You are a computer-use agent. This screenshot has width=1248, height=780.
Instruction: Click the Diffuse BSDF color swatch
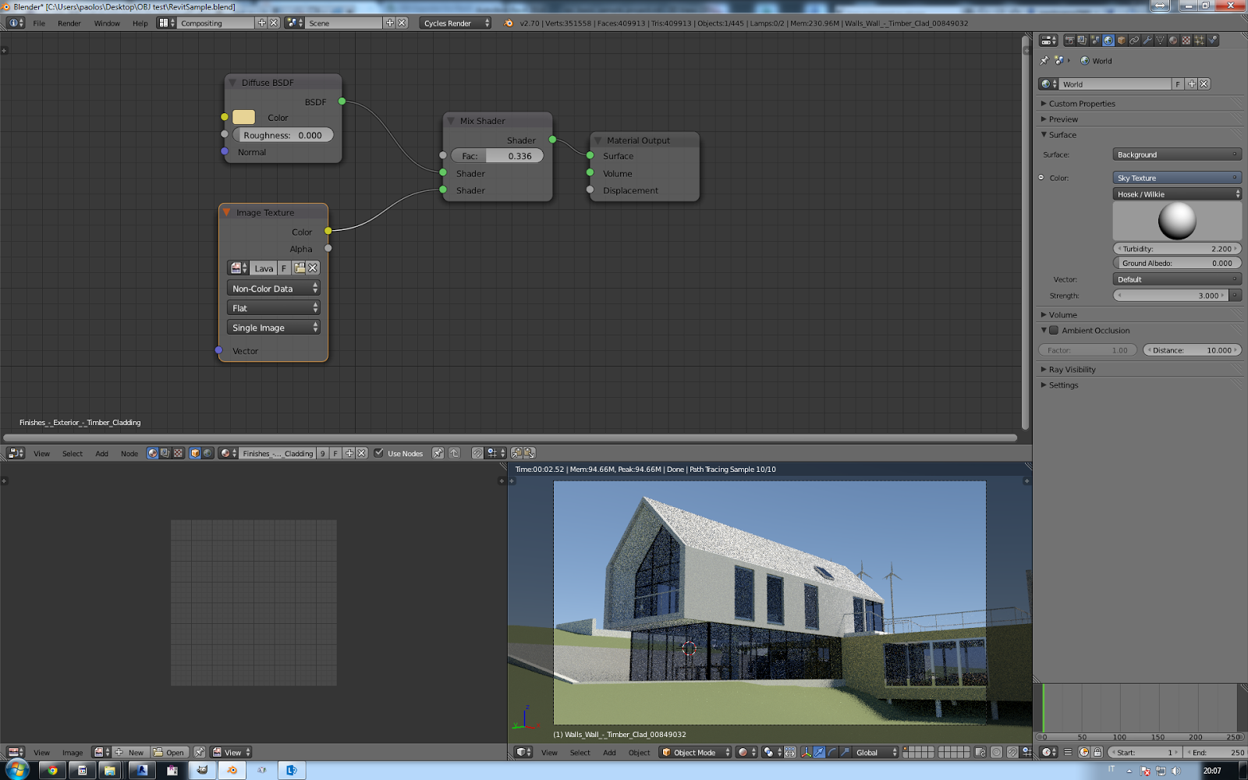[243, 117]
